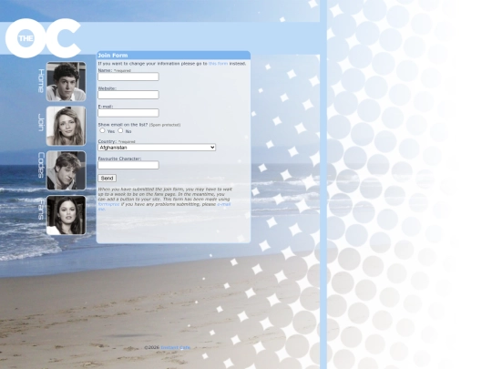Open the Codes navigation thumbnail
This screenshot has width=492, height=369.
tap(66, 170)
